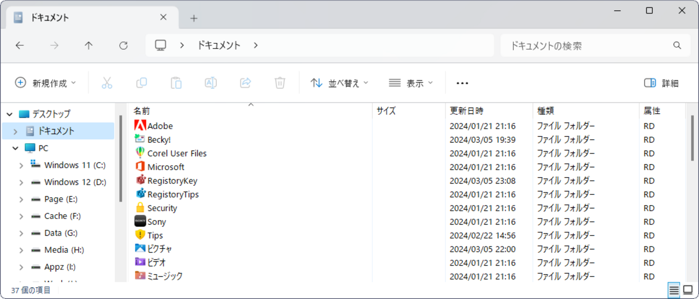This screenshot has width=699, height=299.
Task: Expand the Media (H:) drive
Action: coord(21,250)
